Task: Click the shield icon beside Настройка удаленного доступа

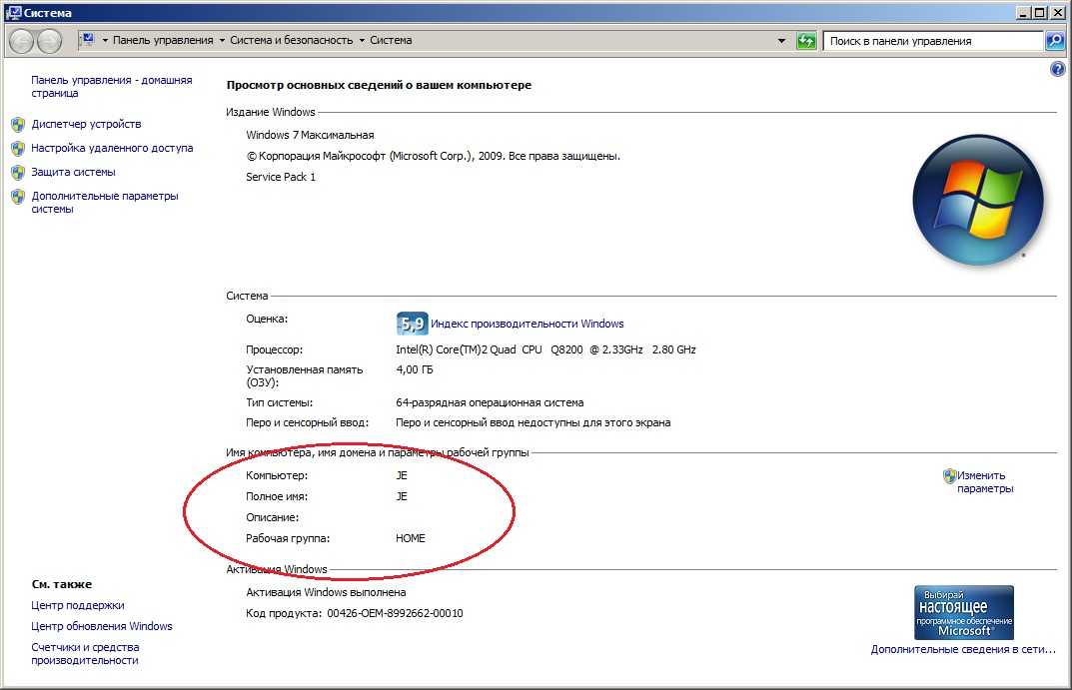Action: [18, 148]
